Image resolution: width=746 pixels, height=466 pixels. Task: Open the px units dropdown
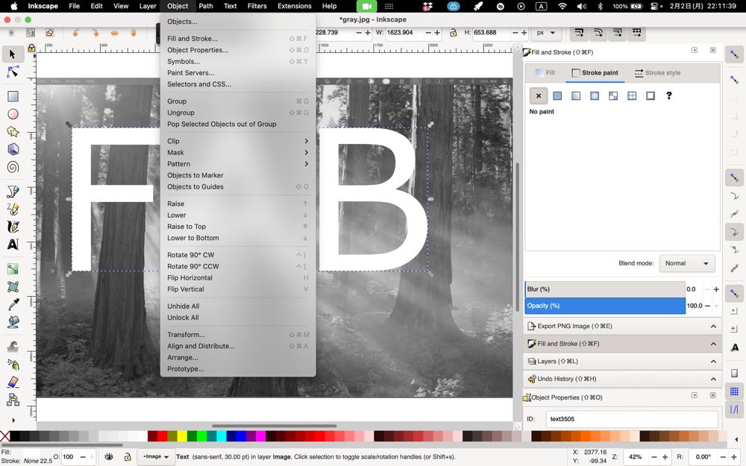click(x=546, y=33)
